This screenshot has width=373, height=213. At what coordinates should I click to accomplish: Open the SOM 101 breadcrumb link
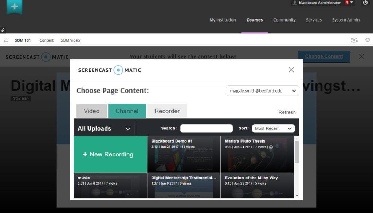[x=23, y=40]
